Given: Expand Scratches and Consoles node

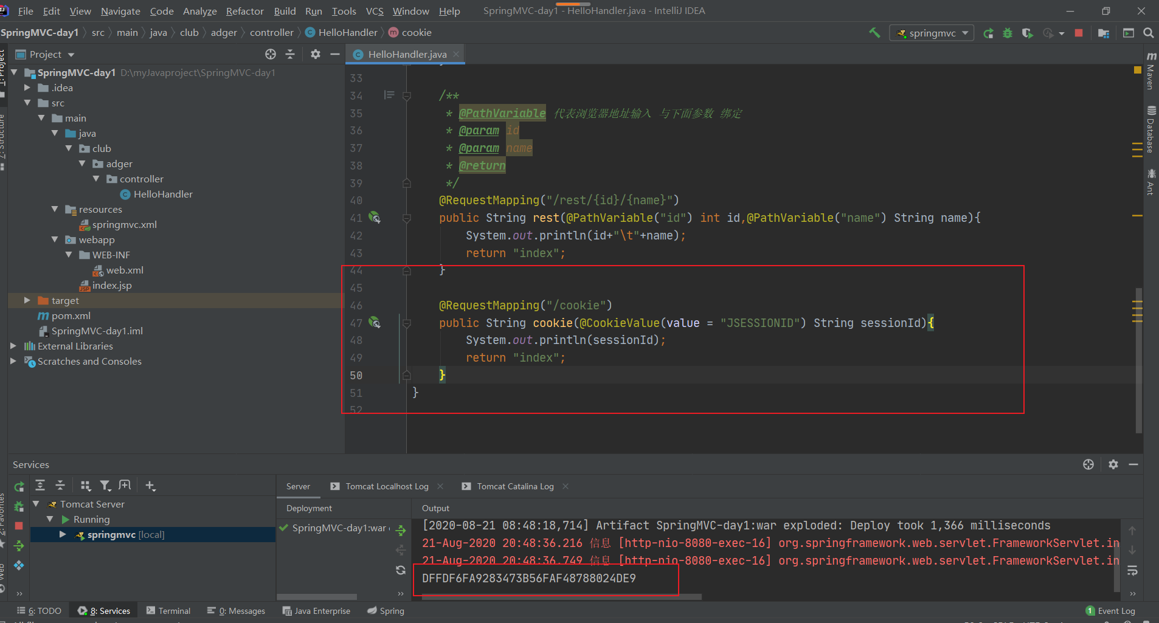Looking at the screenshot, I should pos(13,361).
